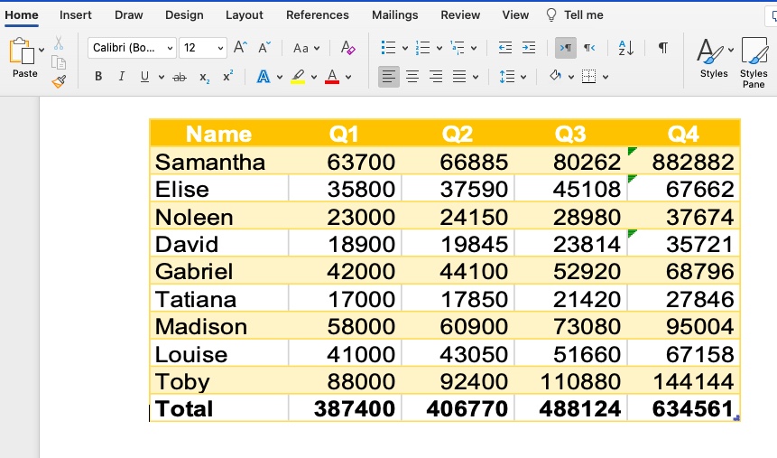The height and width of the screenshot is (458, 777).
Task: Apply text effects with the blue A
Action: click(x=264, y=77)
